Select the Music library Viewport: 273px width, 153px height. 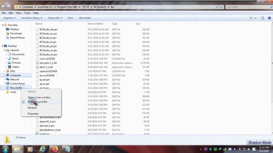click(15, 59)
